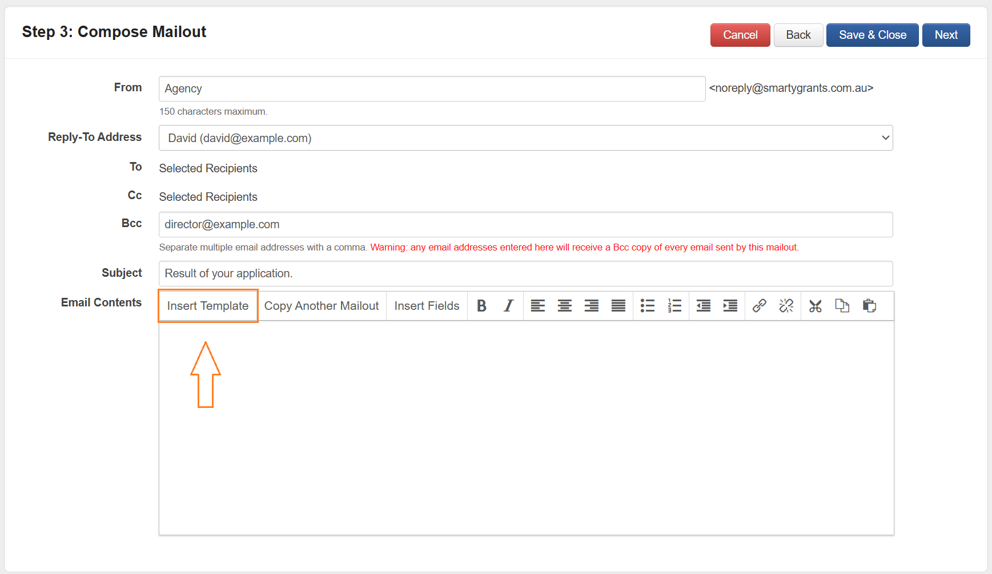Insert a bulleted list
The width and height of the screenshot is (992, 574).
coord(647,306)
